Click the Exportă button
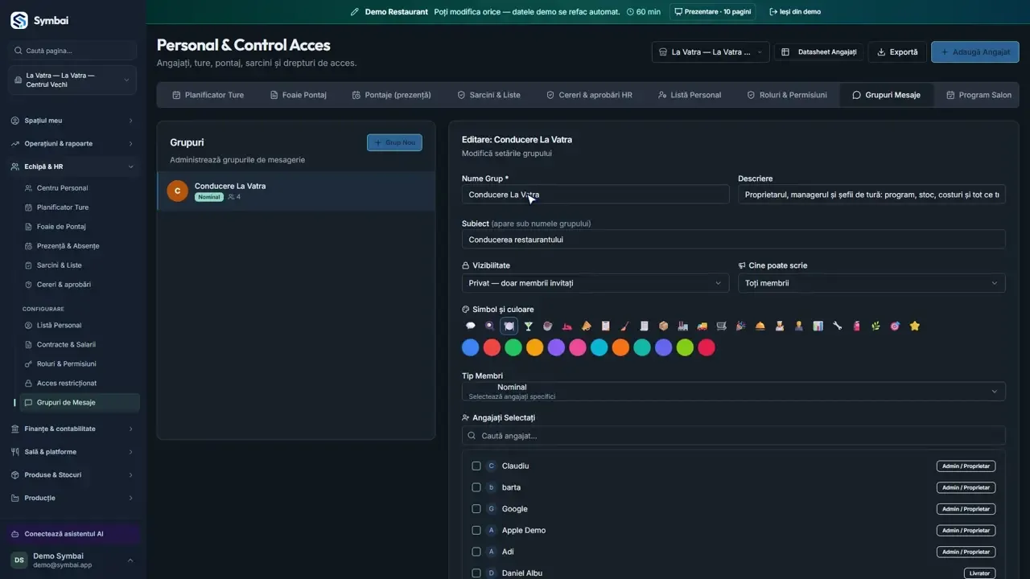The width and height of the screenshot is (1030, 579). [x=897, y=52]
